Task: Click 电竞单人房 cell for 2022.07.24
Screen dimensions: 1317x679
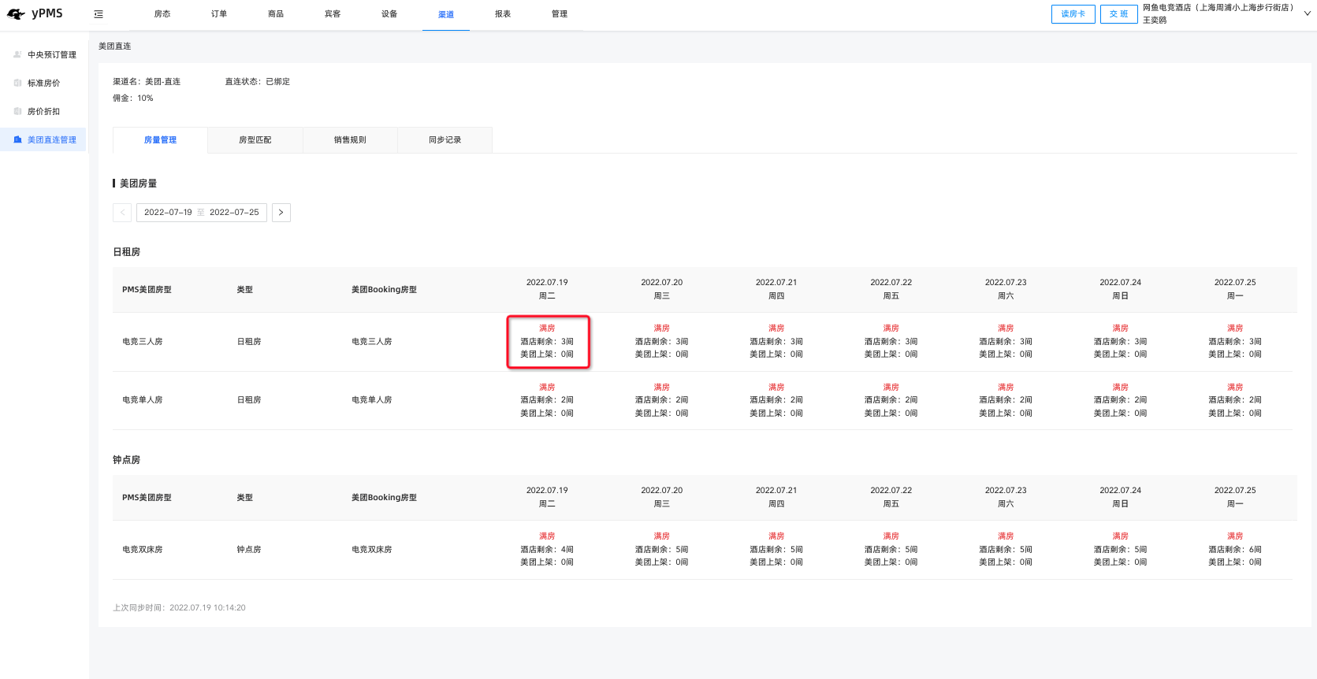Action: click(1121, 400)
